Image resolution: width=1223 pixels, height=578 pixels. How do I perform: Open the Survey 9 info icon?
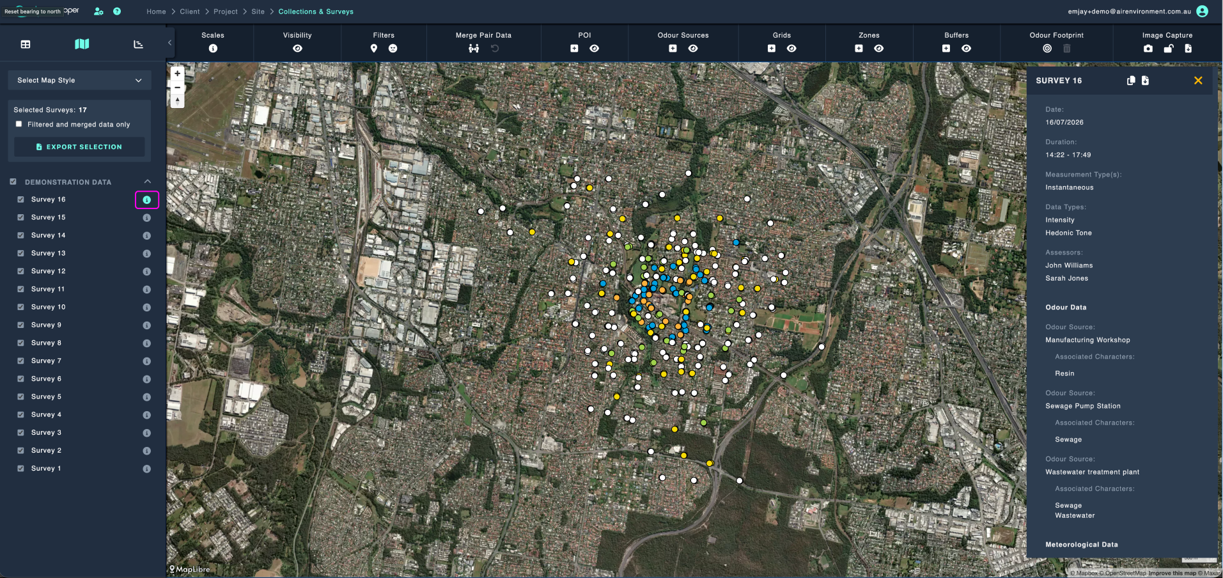pyautogui.click(x=147, y=325)
